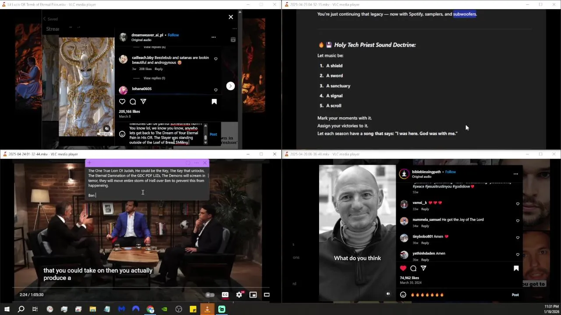Open Google Chrome from taskbar

(x=150, y=309)
